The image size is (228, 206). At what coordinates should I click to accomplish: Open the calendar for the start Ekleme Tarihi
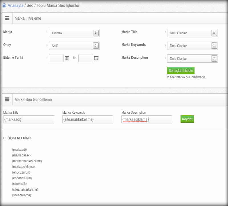click(67, 58)
